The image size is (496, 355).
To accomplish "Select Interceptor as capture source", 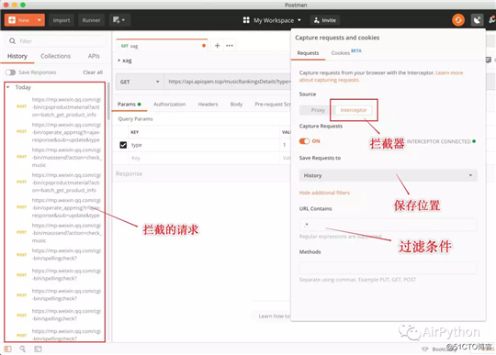I will (x=354, y=110).
